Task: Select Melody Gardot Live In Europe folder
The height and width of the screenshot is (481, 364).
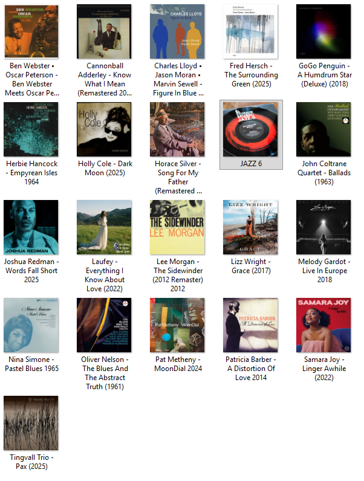Action: click(x=323, y=242)
